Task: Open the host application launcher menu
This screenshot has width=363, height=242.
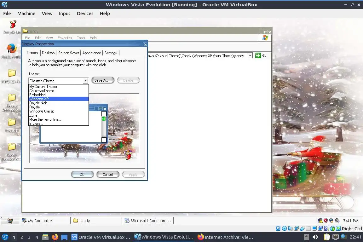Action: [x=5, y=237]
